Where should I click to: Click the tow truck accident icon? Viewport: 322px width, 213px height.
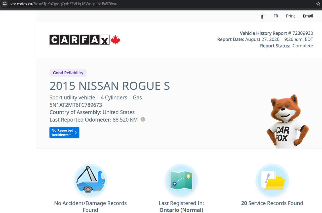(x=90, y=180)
